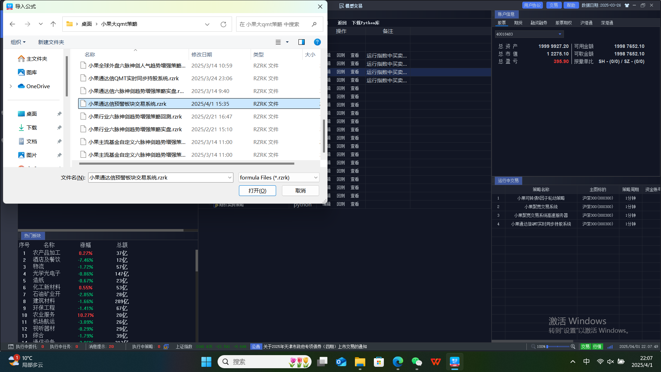
Task: Go up one folder level arrow
Action: [53, 24]
